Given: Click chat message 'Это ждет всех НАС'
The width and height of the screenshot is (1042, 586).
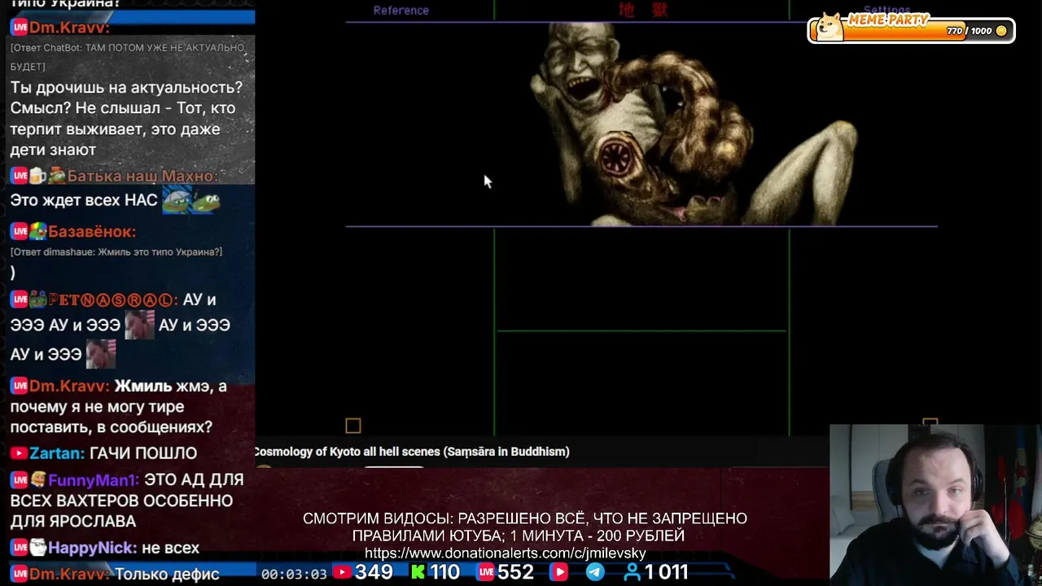Looking at the screenshot, I should 84,200.
